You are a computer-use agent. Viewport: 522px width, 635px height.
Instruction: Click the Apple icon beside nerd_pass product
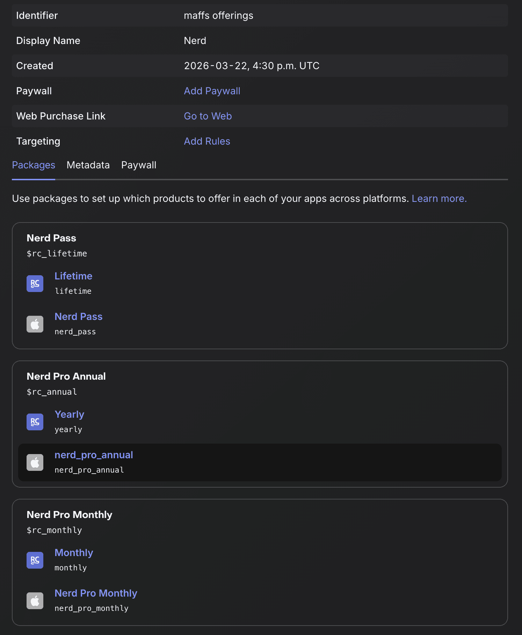[35, 324]
